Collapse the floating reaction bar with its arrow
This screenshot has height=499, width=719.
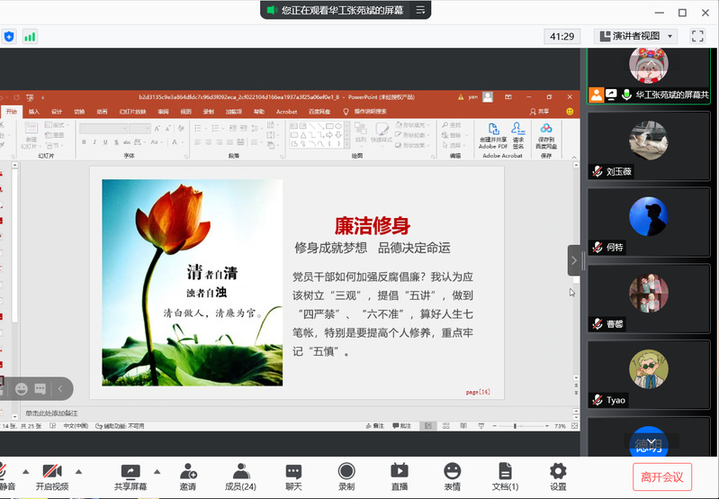(x=60, y=389)
